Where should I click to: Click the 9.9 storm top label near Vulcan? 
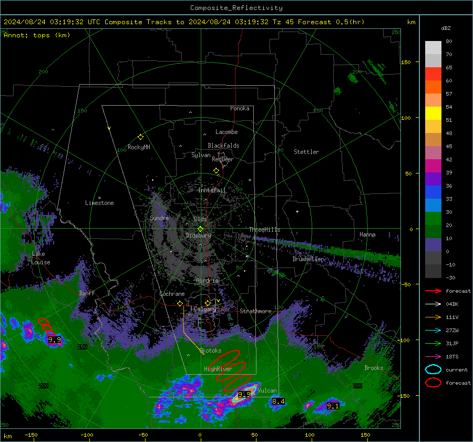pos(244,394)
